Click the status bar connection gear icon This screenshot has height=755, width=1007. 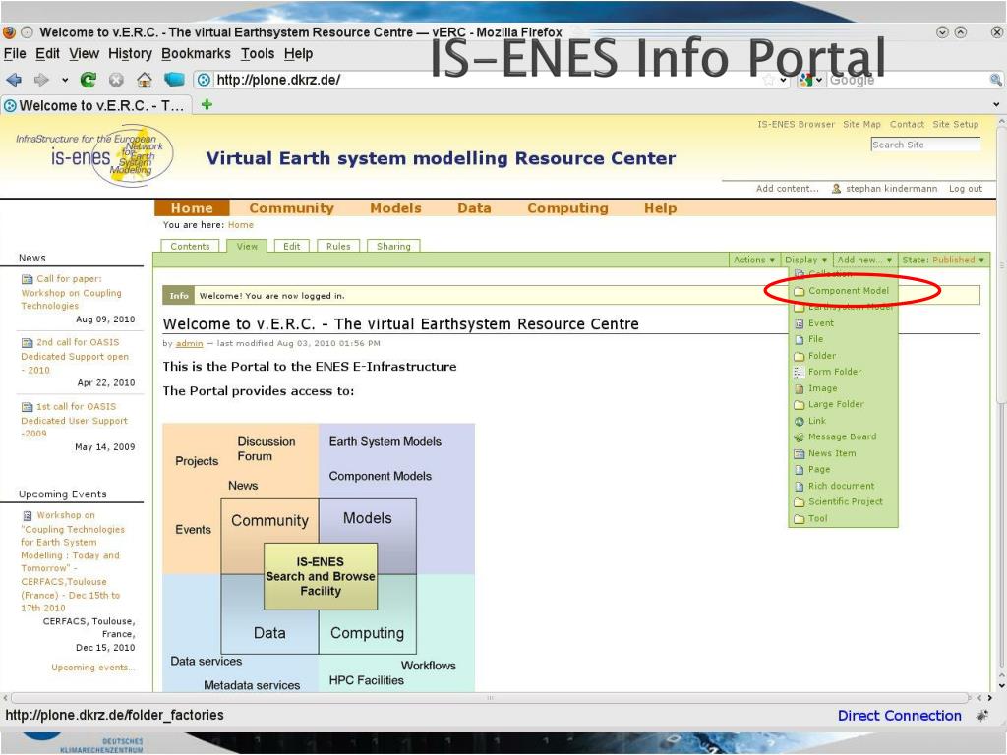[x=982, y=716]
